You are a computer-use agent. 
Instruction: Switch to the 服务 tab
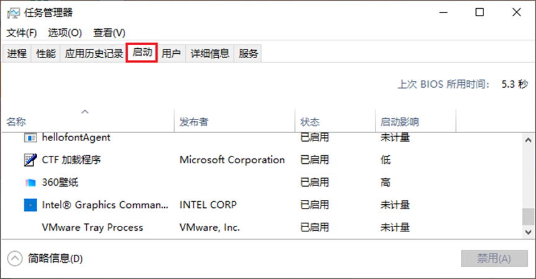click(x=248, y=54)
